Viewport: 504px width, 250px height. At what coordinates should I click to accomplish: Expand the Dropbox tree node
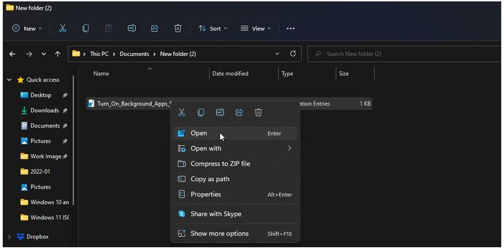pos(9,237)
